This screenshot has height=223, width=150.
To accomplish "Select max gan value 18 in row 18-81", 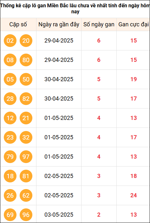I will (134, 176).
